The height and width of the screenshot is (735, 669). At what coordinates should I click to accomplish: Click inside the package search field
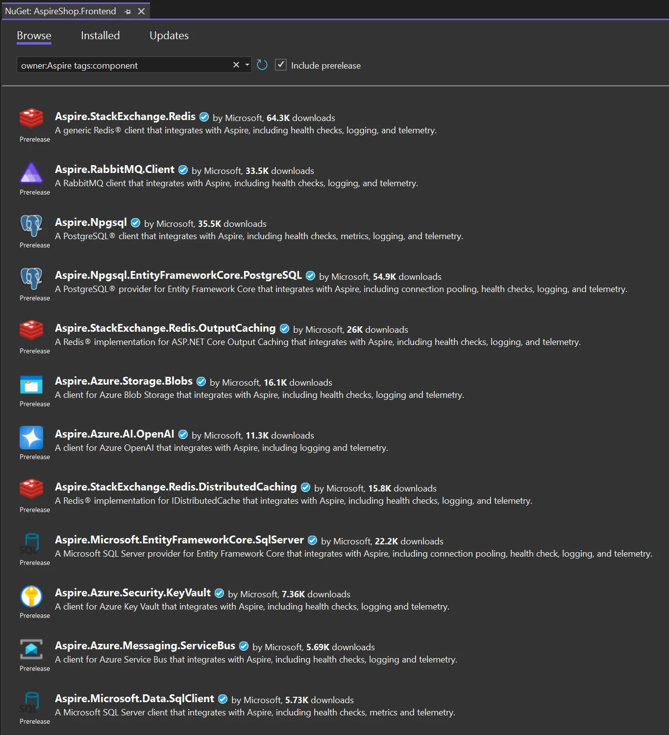(x=123, y=65)
